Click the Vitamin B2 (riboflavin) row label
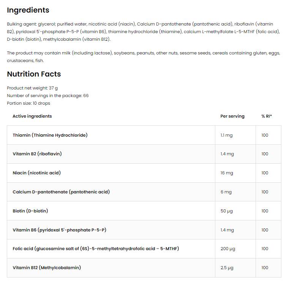This screenshot has width=289, height=284. tap(37, 154)
